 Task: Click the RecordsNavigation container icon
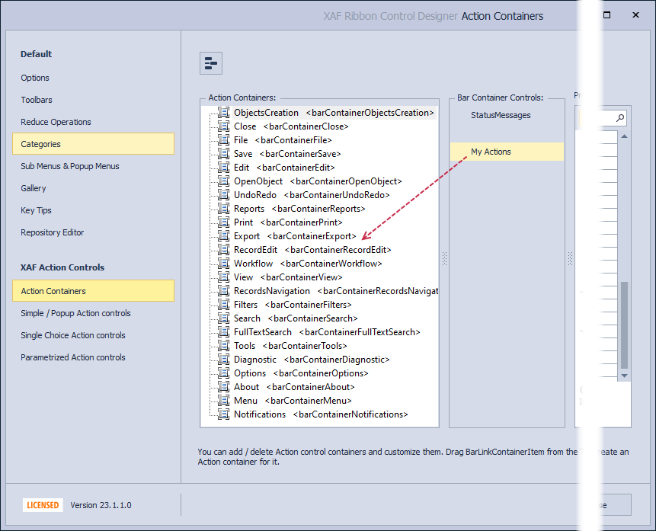[x=224, y=291]
